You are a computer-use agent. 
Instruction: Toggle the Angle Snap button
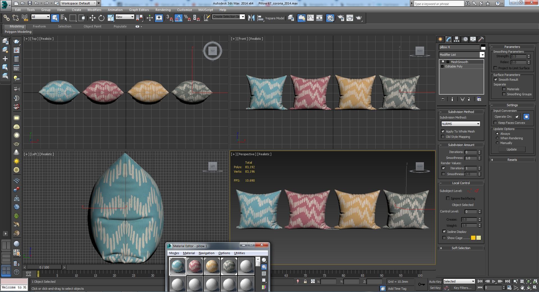[x=179, y=18]
